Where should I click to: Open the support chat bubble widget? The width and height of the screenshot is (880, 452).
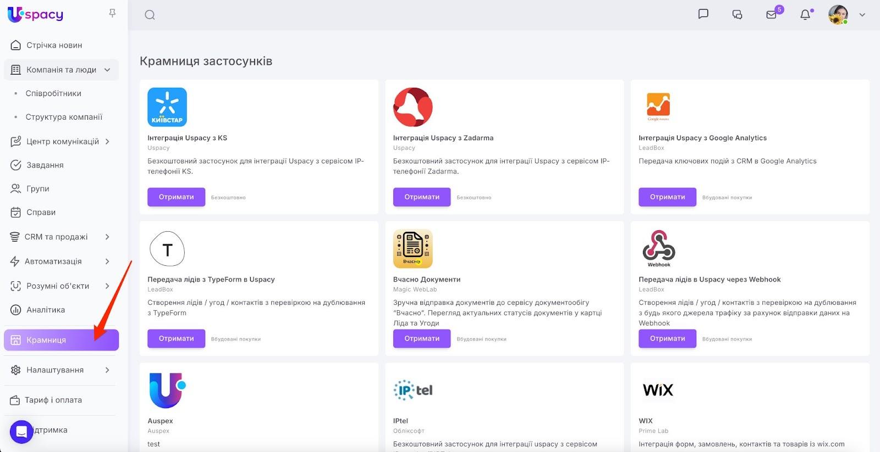[21, 431]
